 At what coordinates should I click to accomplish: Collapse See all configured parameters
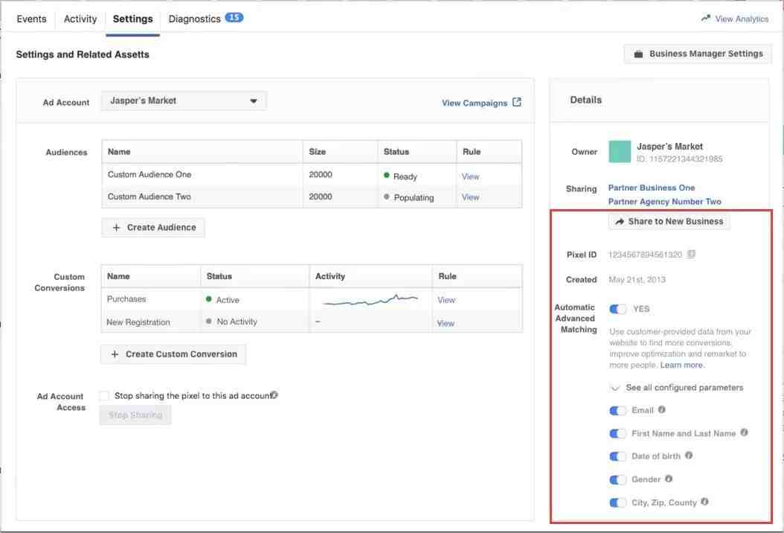[x=677, y=388]
